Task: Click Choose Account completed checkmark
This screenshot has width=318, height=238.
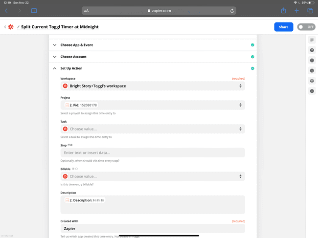Action: click(x=252, y=57)
